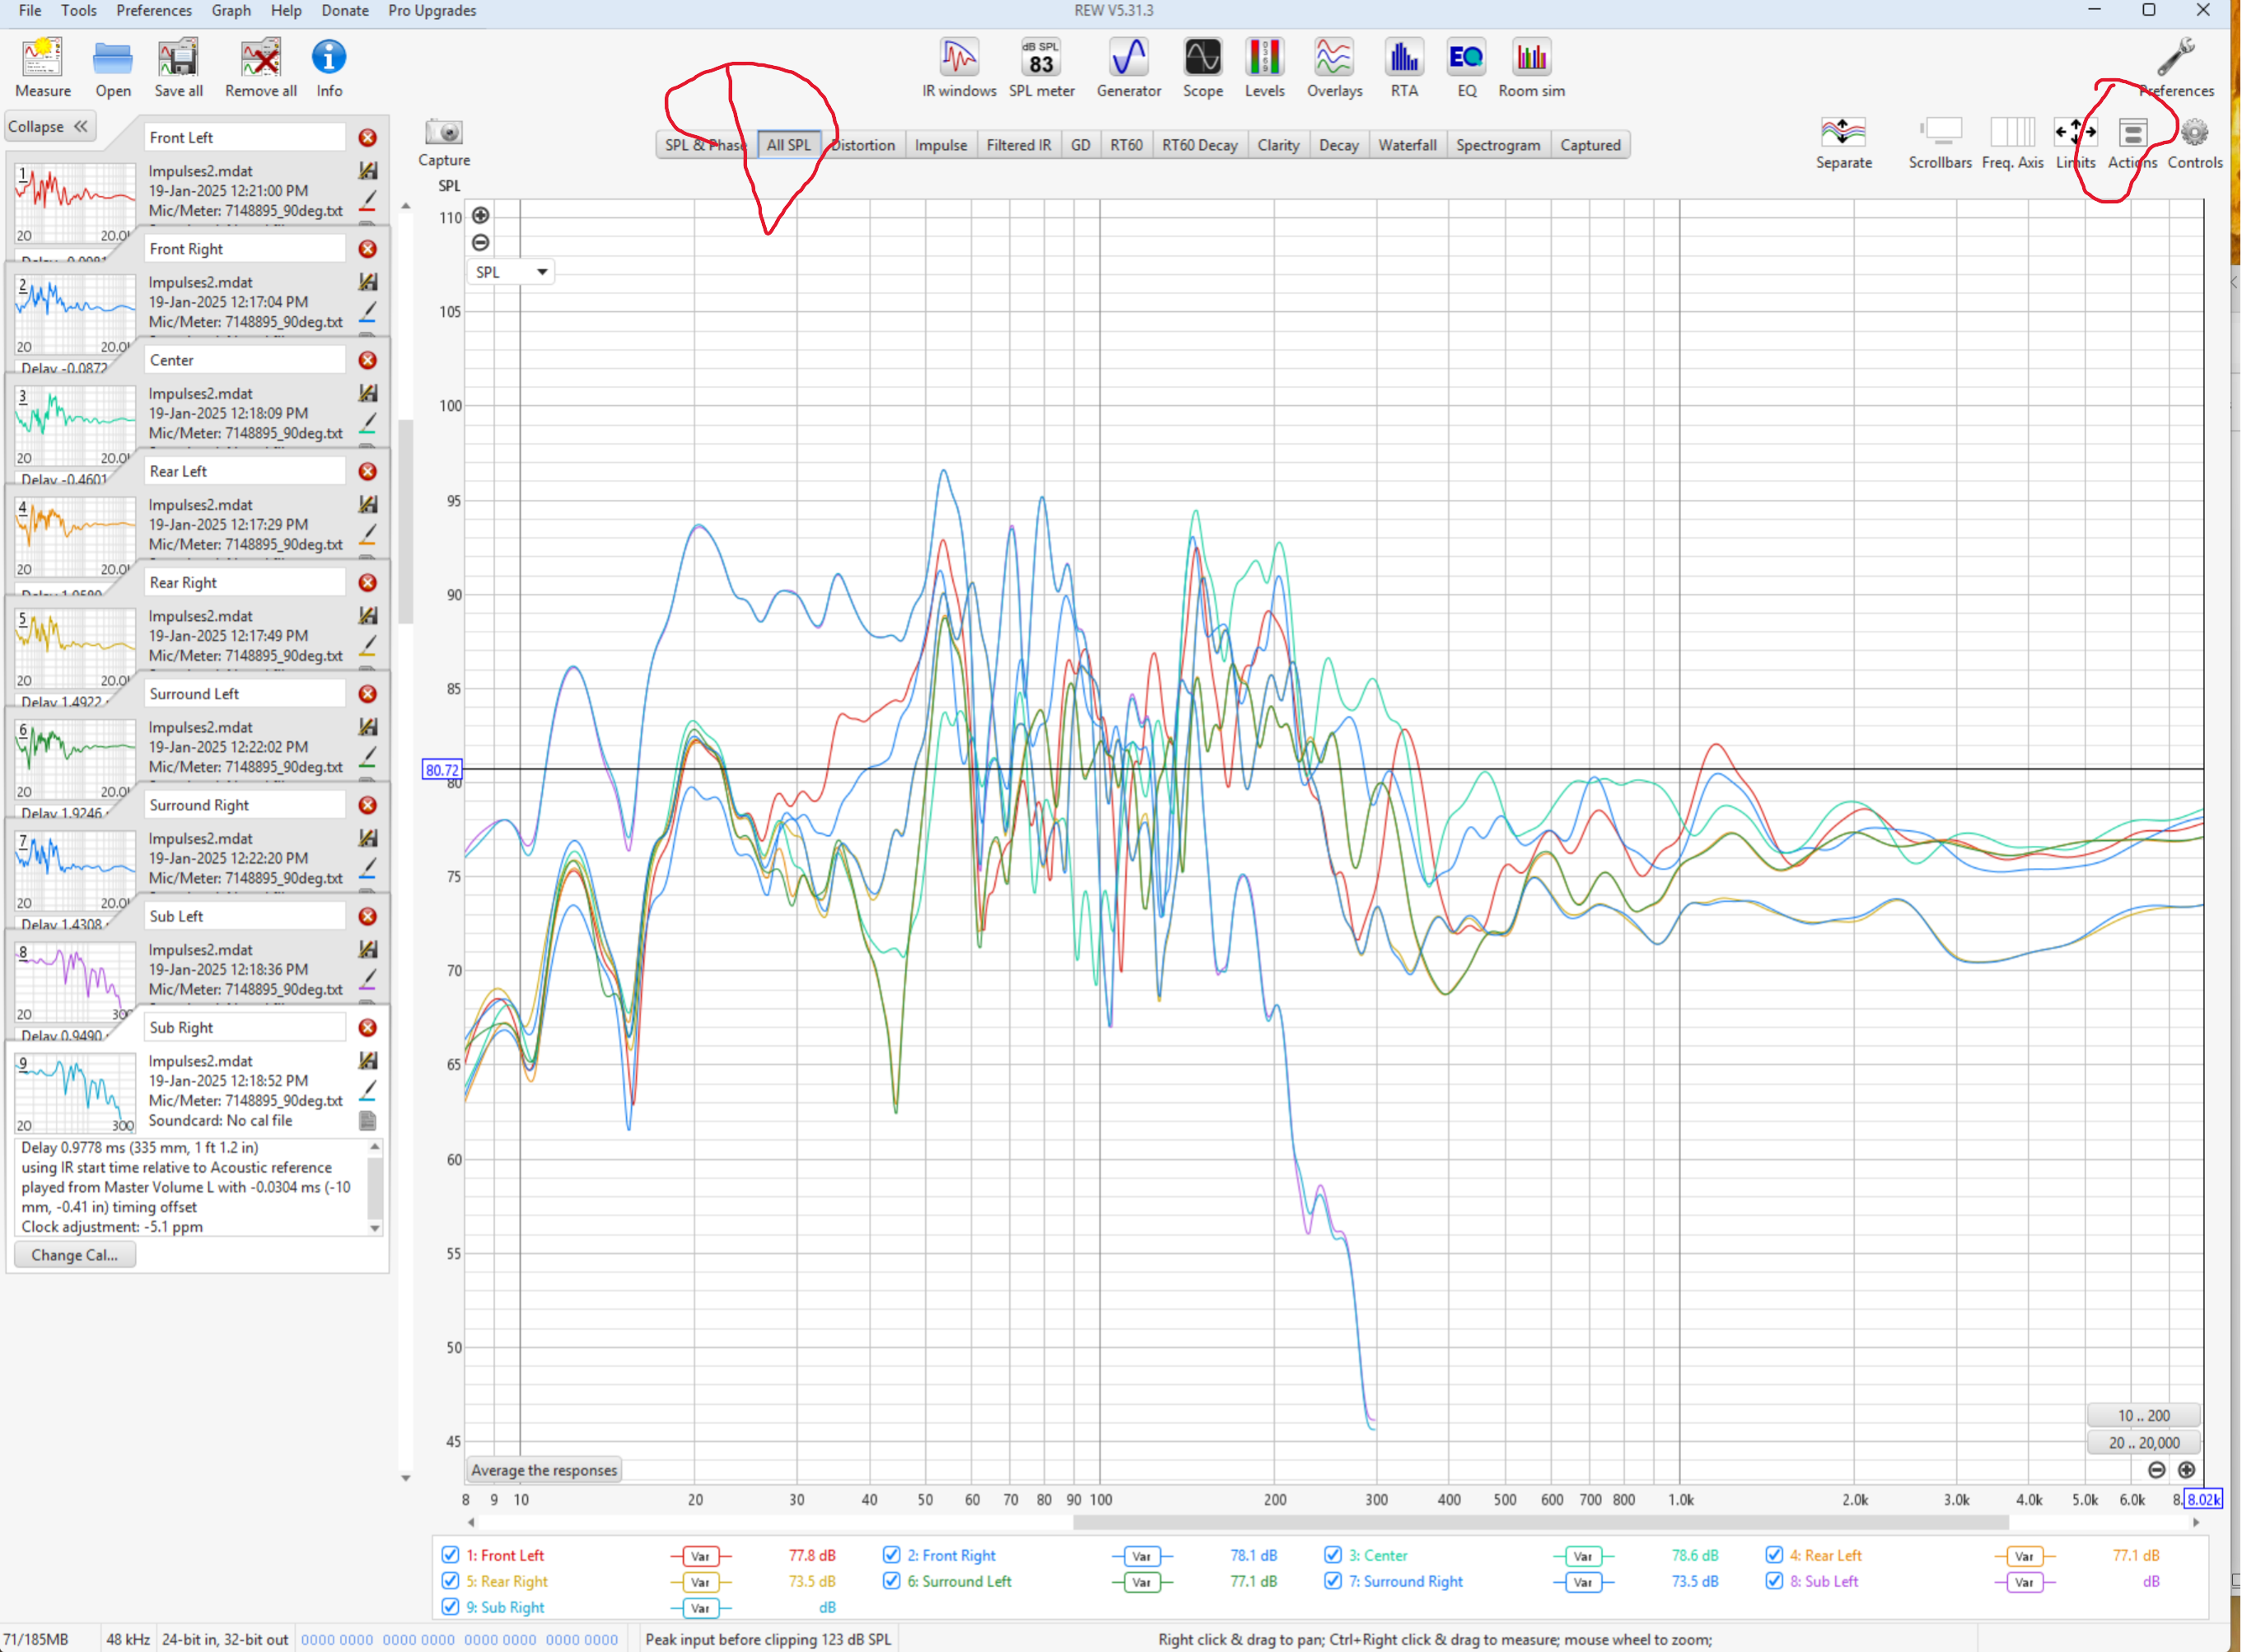Image resolution: width=2242 pixels, height=1652 pixels.
Task: Open Room sim tool
Action: pos(1531,58)
